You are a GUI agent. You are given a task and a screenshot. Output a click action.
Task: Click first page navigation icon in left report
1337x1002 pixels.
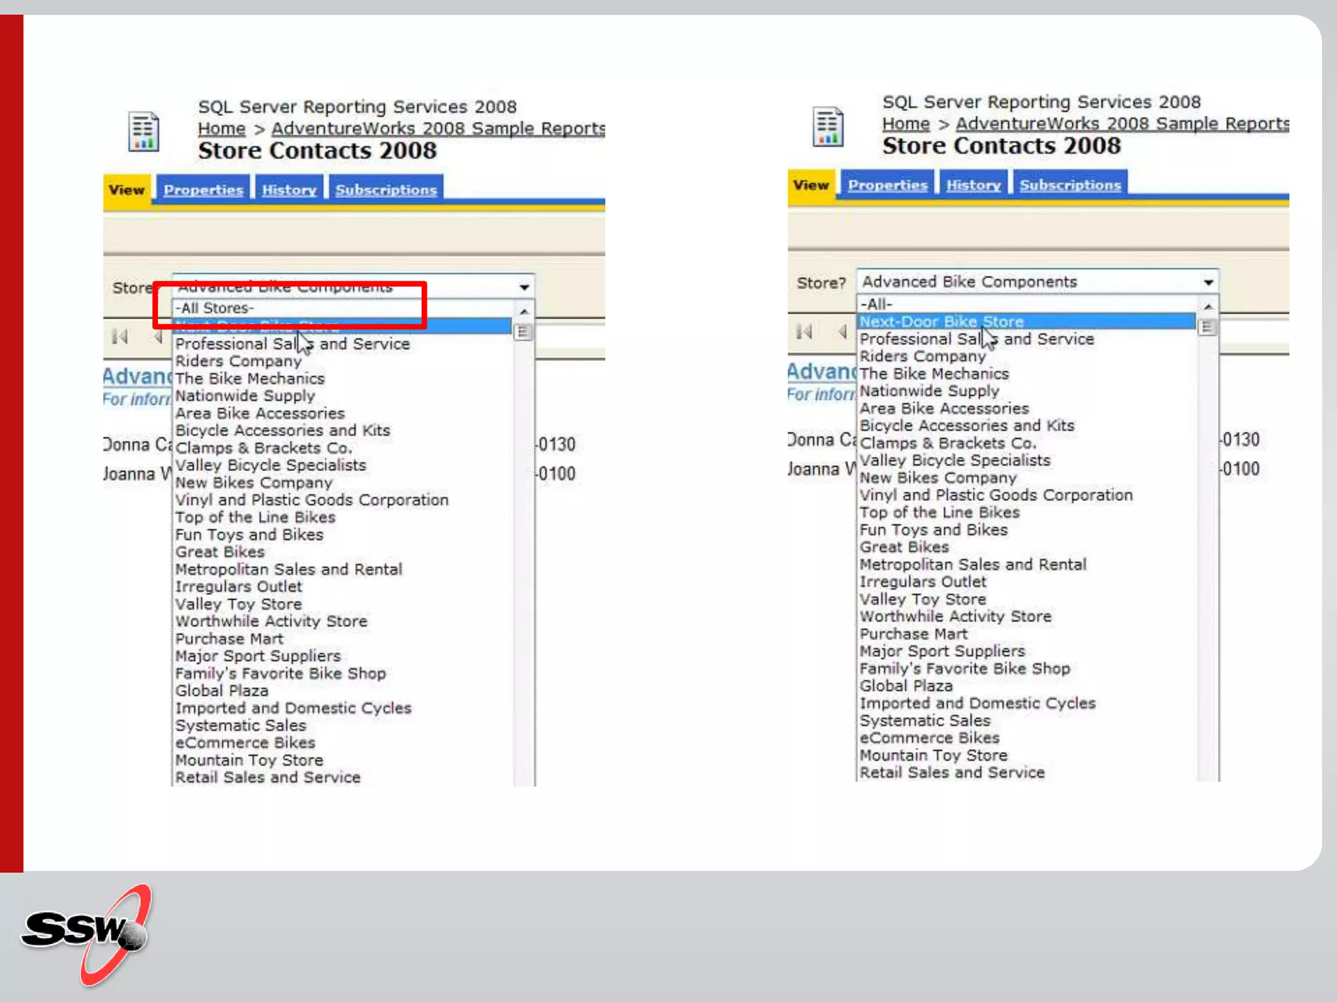(120, 337)
